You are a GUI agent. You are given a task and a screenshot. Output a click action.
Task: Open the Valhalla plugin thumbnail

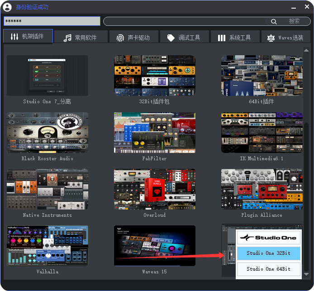(48, 246)
